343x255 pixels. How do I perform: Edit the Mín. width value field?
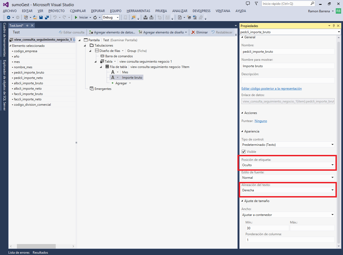point(267,228)
